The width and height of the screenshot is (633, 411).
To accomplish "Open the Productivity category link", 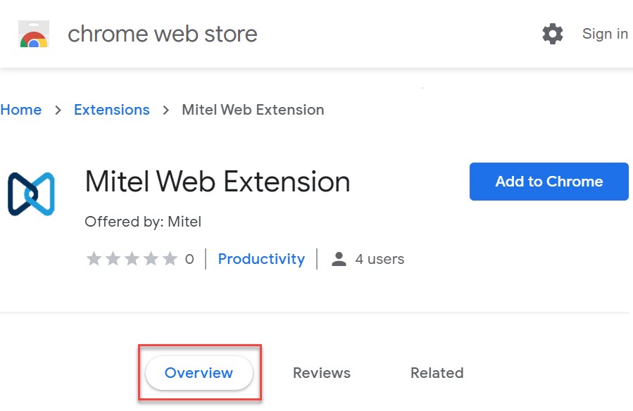I will pos(261,259).
